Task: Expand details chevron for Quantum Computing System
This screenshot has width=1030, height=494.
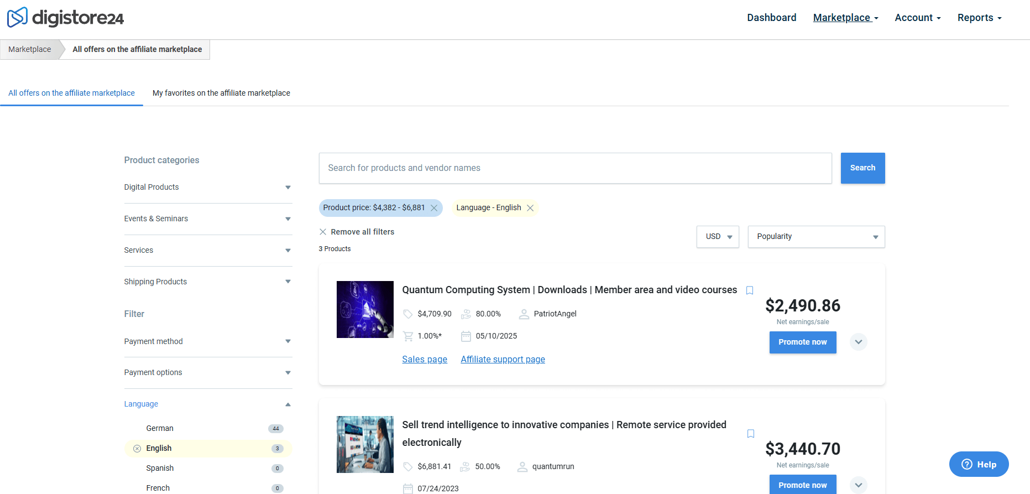Action: (x=858, y=342)
